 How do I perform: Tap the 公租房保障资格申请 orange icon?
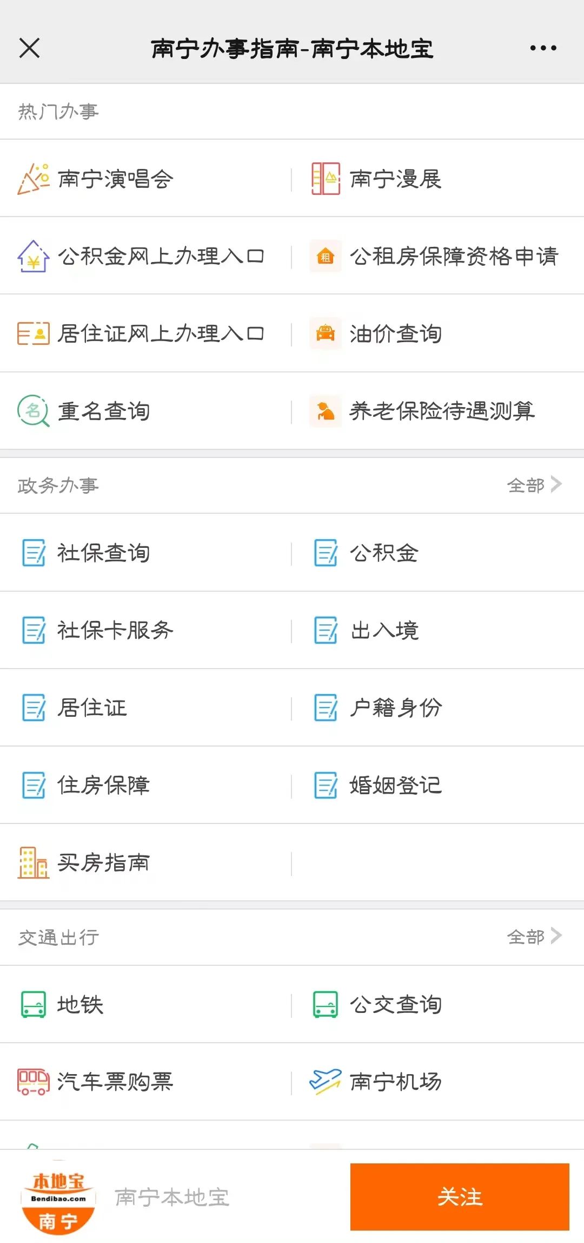[x=326, y=256]
